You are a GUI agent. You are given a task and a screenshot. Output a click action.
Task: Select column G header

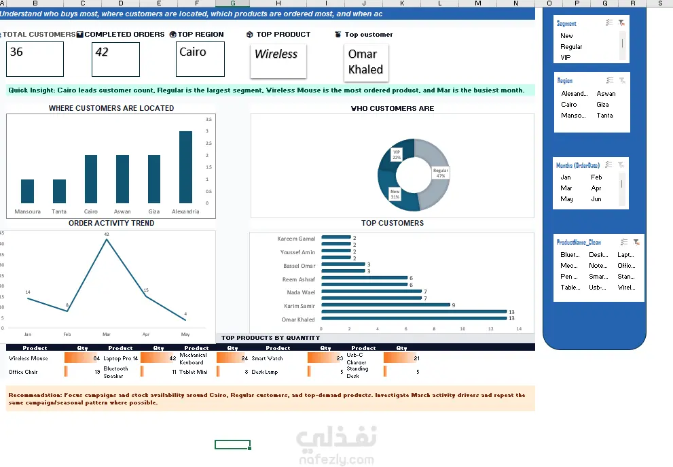pyautogui.click(x=232, y=3)
